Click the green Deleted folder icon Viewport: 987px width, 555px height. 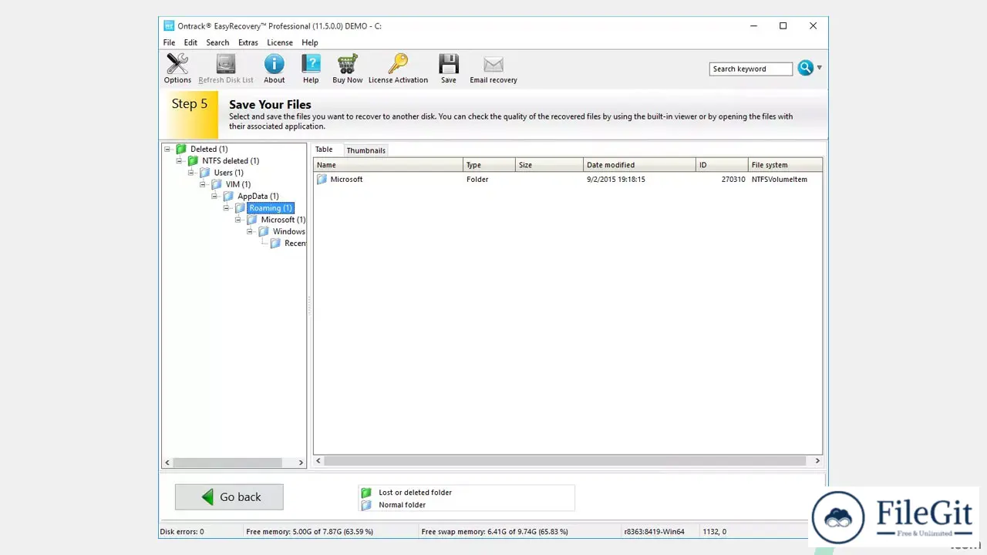click(181, 149)
